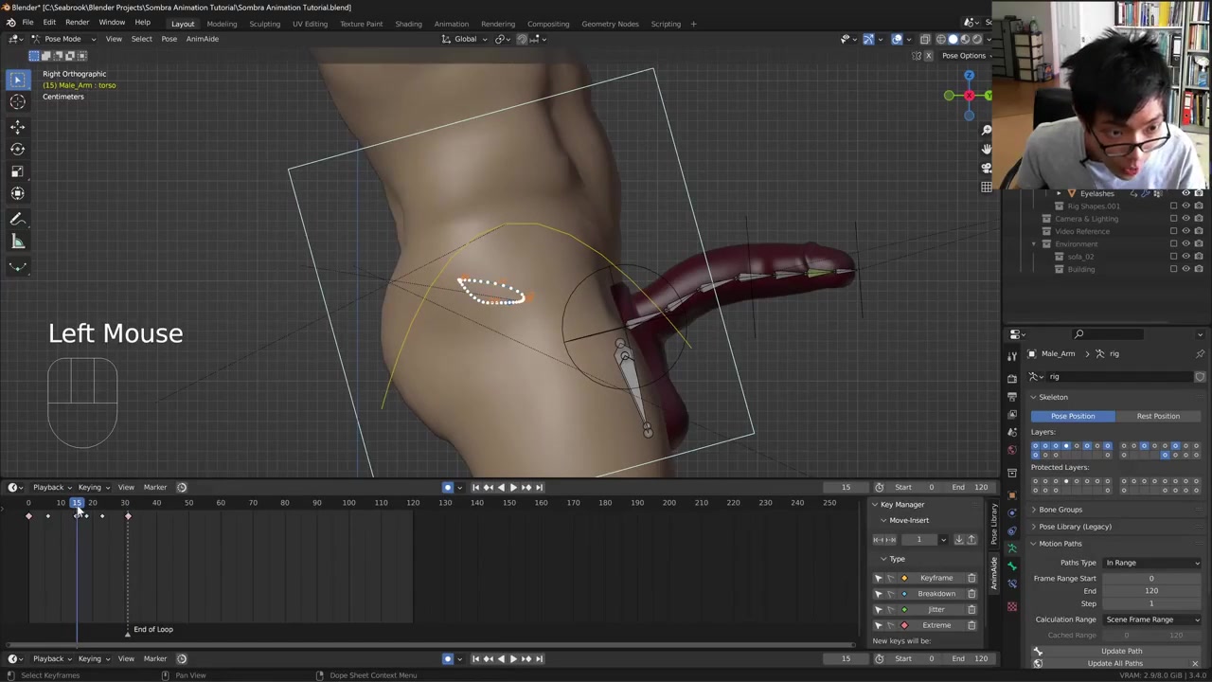This screenshot has height=682, width=1212.
Task: Toggle camera view icon in viewport
Action: (986, 168)
